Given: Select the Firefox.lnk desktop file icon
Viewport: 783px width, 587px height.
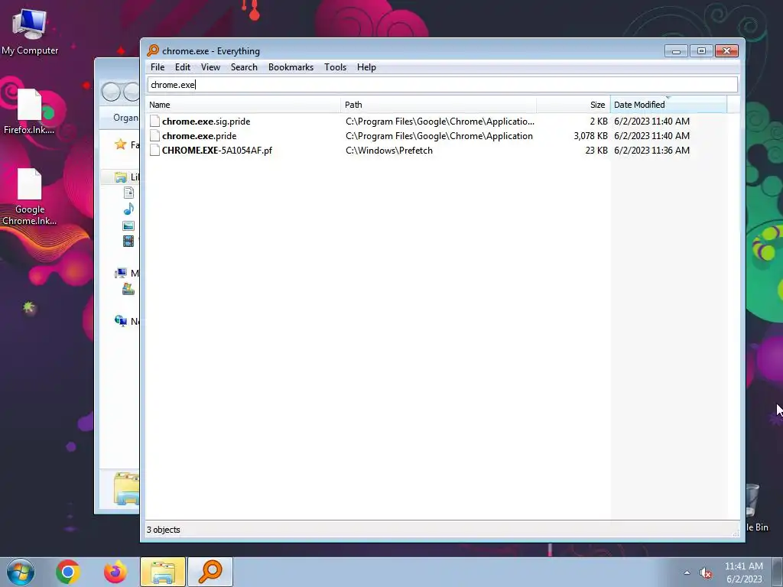Looking at the screenshot, I should 29,112.
